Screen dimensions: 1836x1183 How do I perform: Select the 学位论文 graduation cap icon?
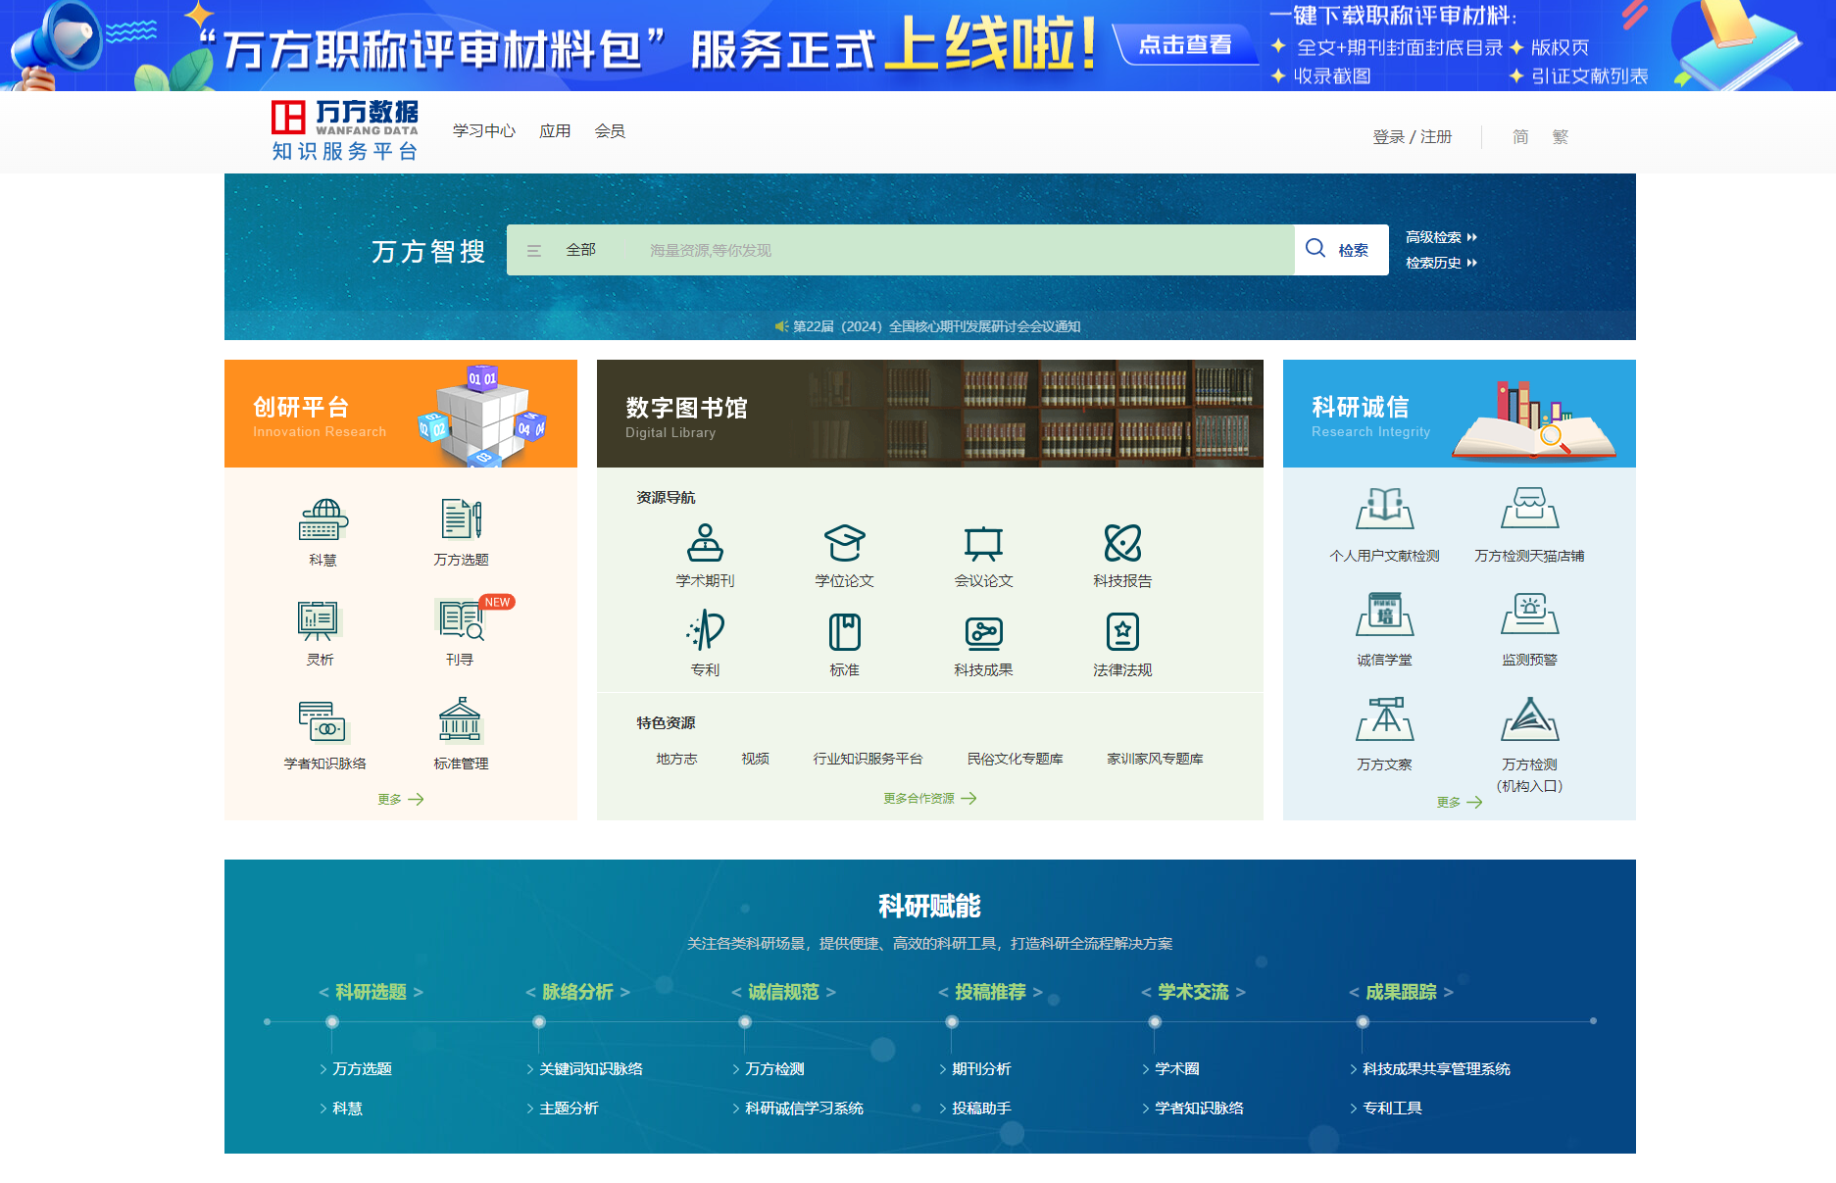click(x=844, y=542)
